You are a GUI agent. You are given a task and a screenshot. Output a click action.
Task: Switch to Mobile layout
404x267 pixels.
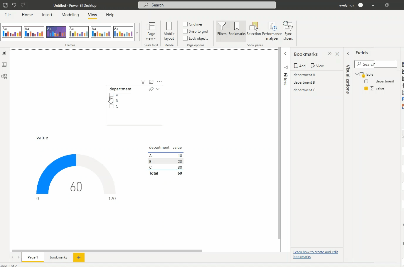[x=169, y=31]
